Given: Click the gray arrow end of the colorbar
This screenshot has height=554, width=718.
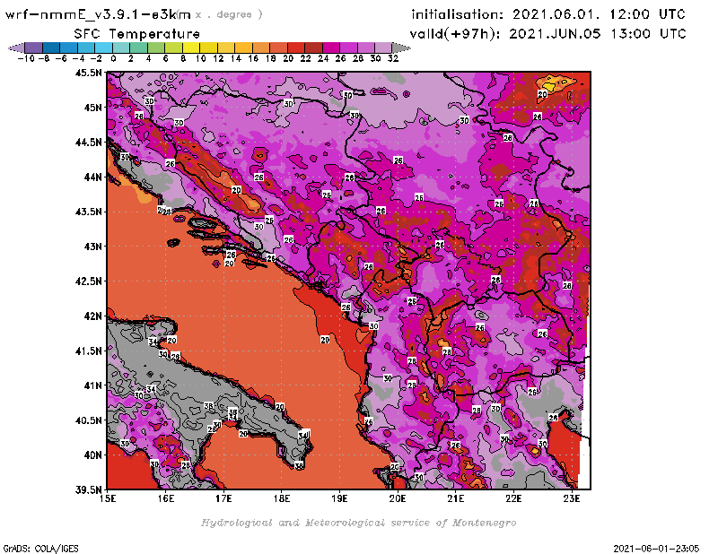Looking at the screenshot, I should pos(401,48).
